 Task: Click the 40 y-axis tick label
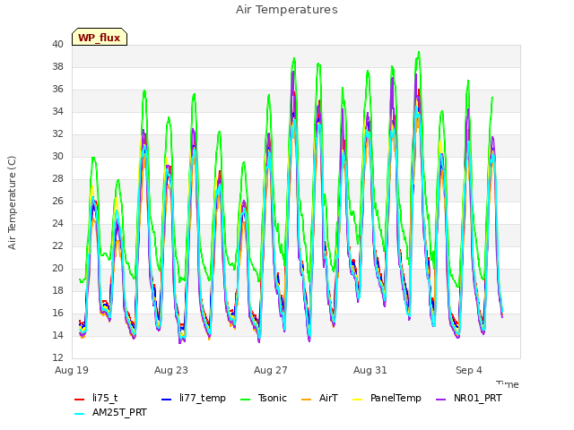point(57,44)
